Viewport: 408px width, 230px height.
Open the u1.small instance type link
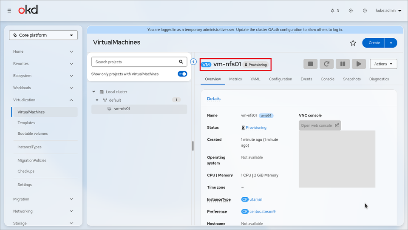coord(256,199)
